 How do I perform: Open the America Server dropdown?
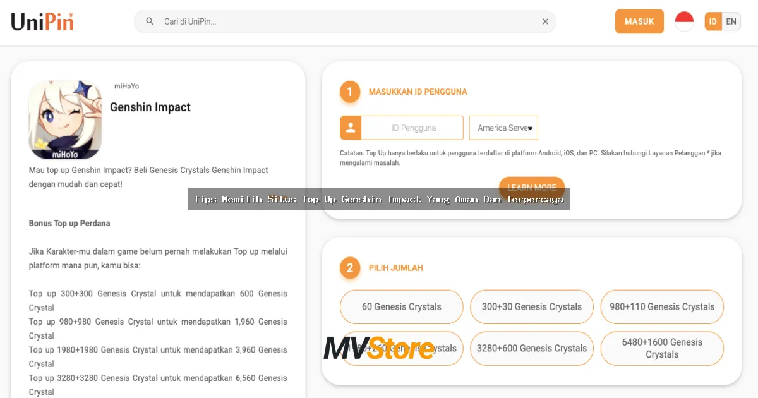pos(503,128)
